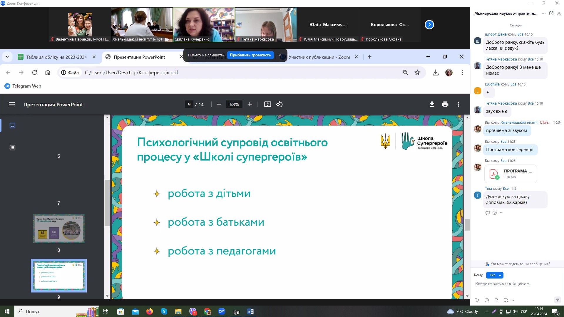Print the PDF presentation
This screenshot has height=317, width=564.
[x=445, y=104]
